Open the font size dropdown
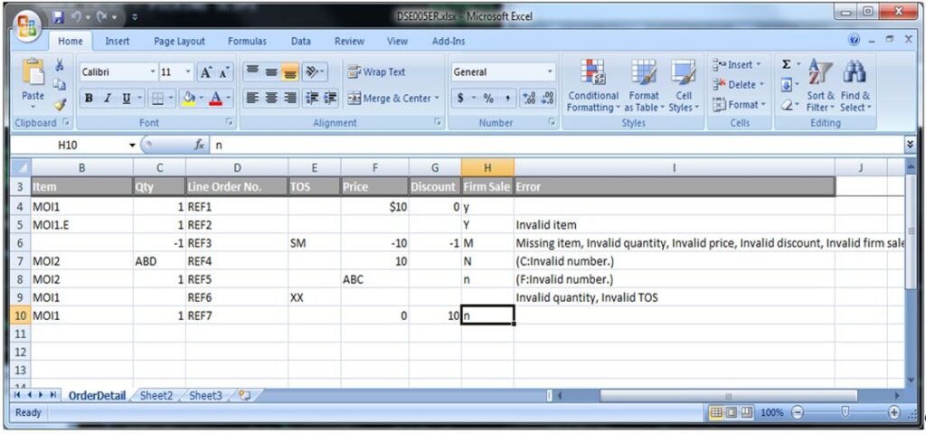 189,72
